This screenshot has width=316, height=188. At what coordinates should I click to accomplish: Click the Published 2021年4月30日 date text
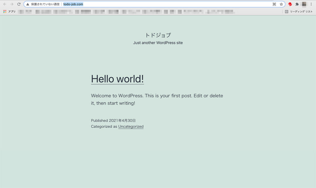[x=113, y=121]
